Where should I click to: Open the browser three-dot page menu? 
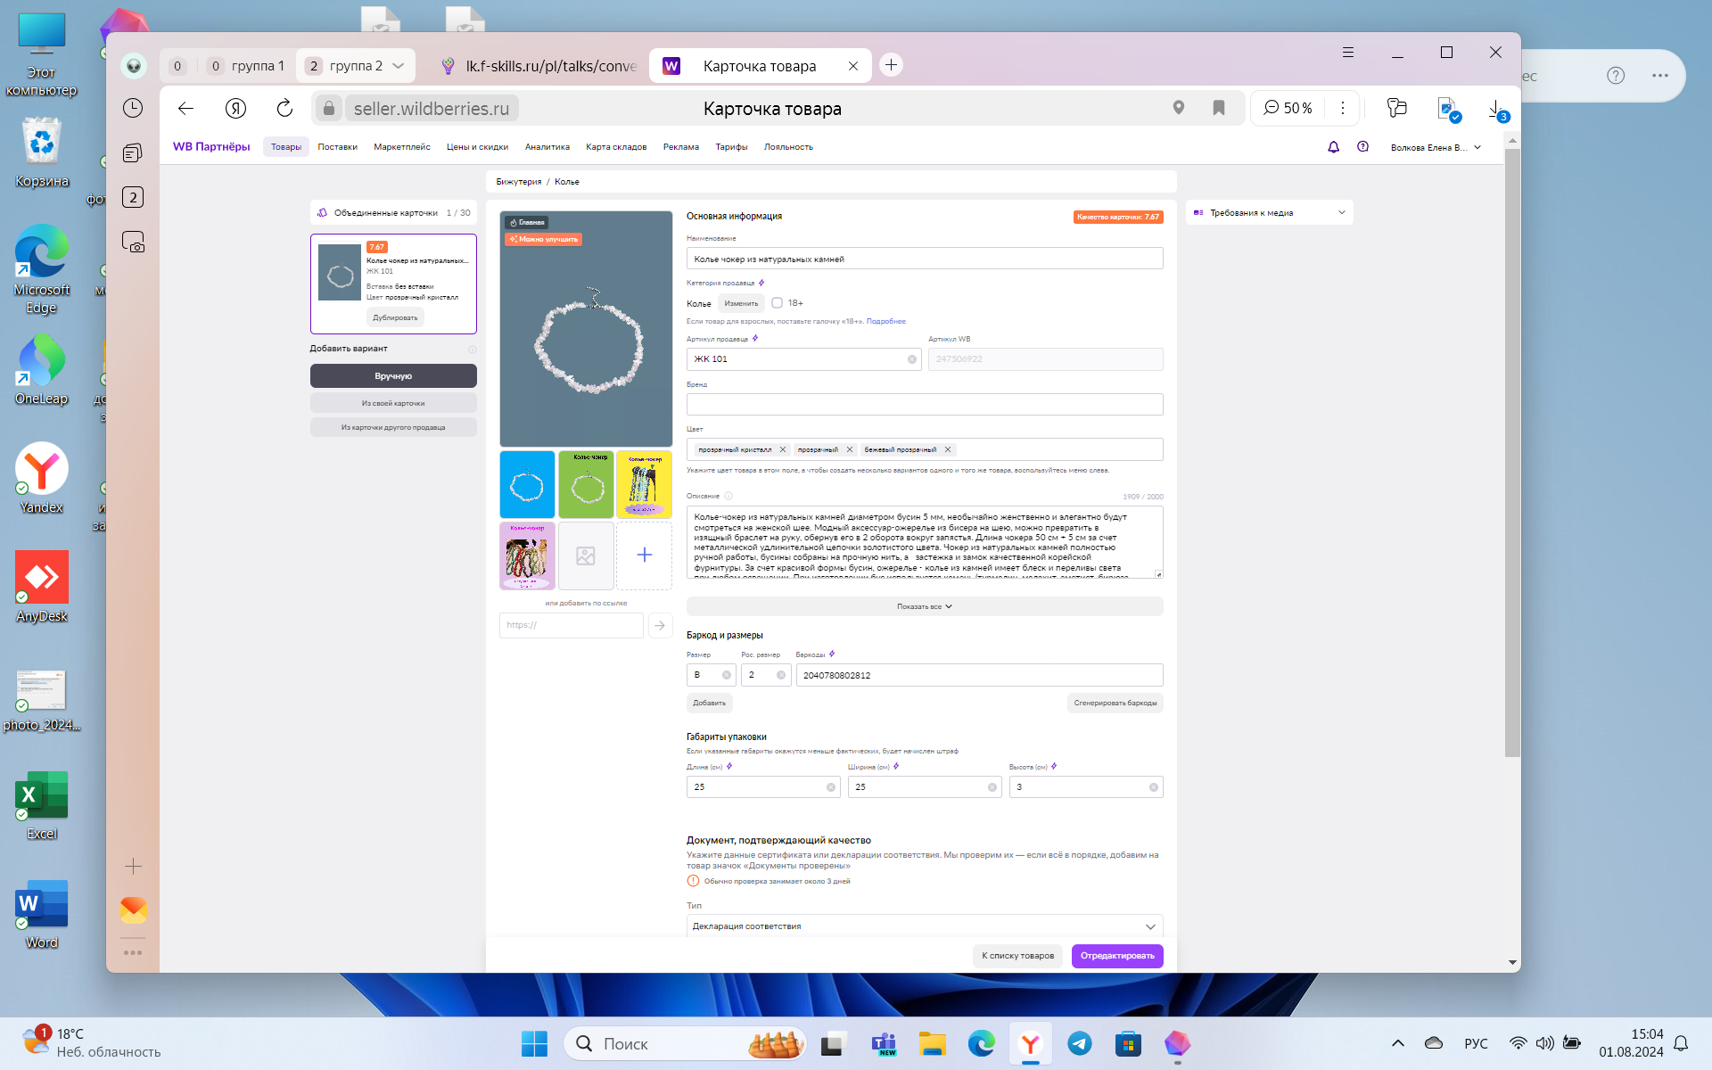(x=1343, y=108)
